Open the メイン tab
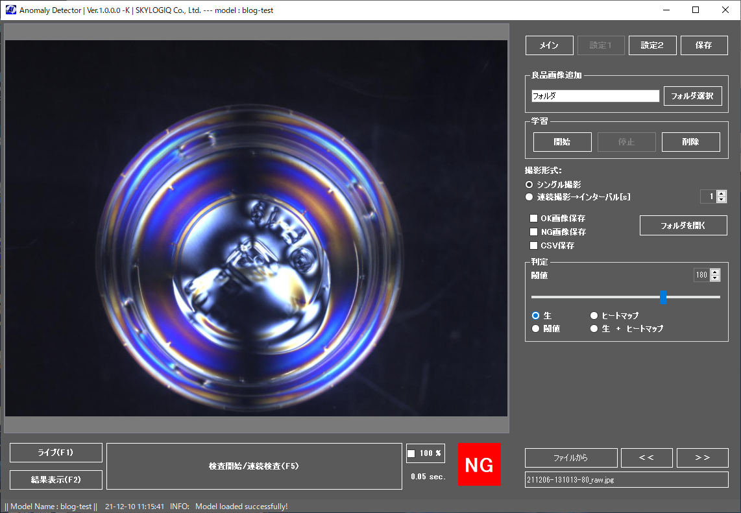Image resolution: width=741 pixels, height=513 pixels. [x=549, y=45]
